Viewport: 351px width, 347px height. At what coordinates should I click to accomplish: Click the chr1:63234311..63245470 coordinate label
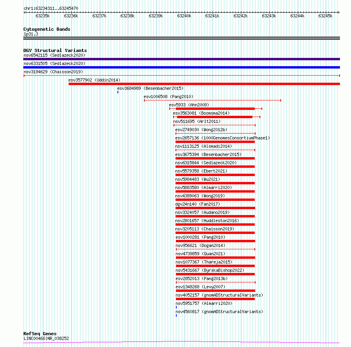click(x=51, y=9)
